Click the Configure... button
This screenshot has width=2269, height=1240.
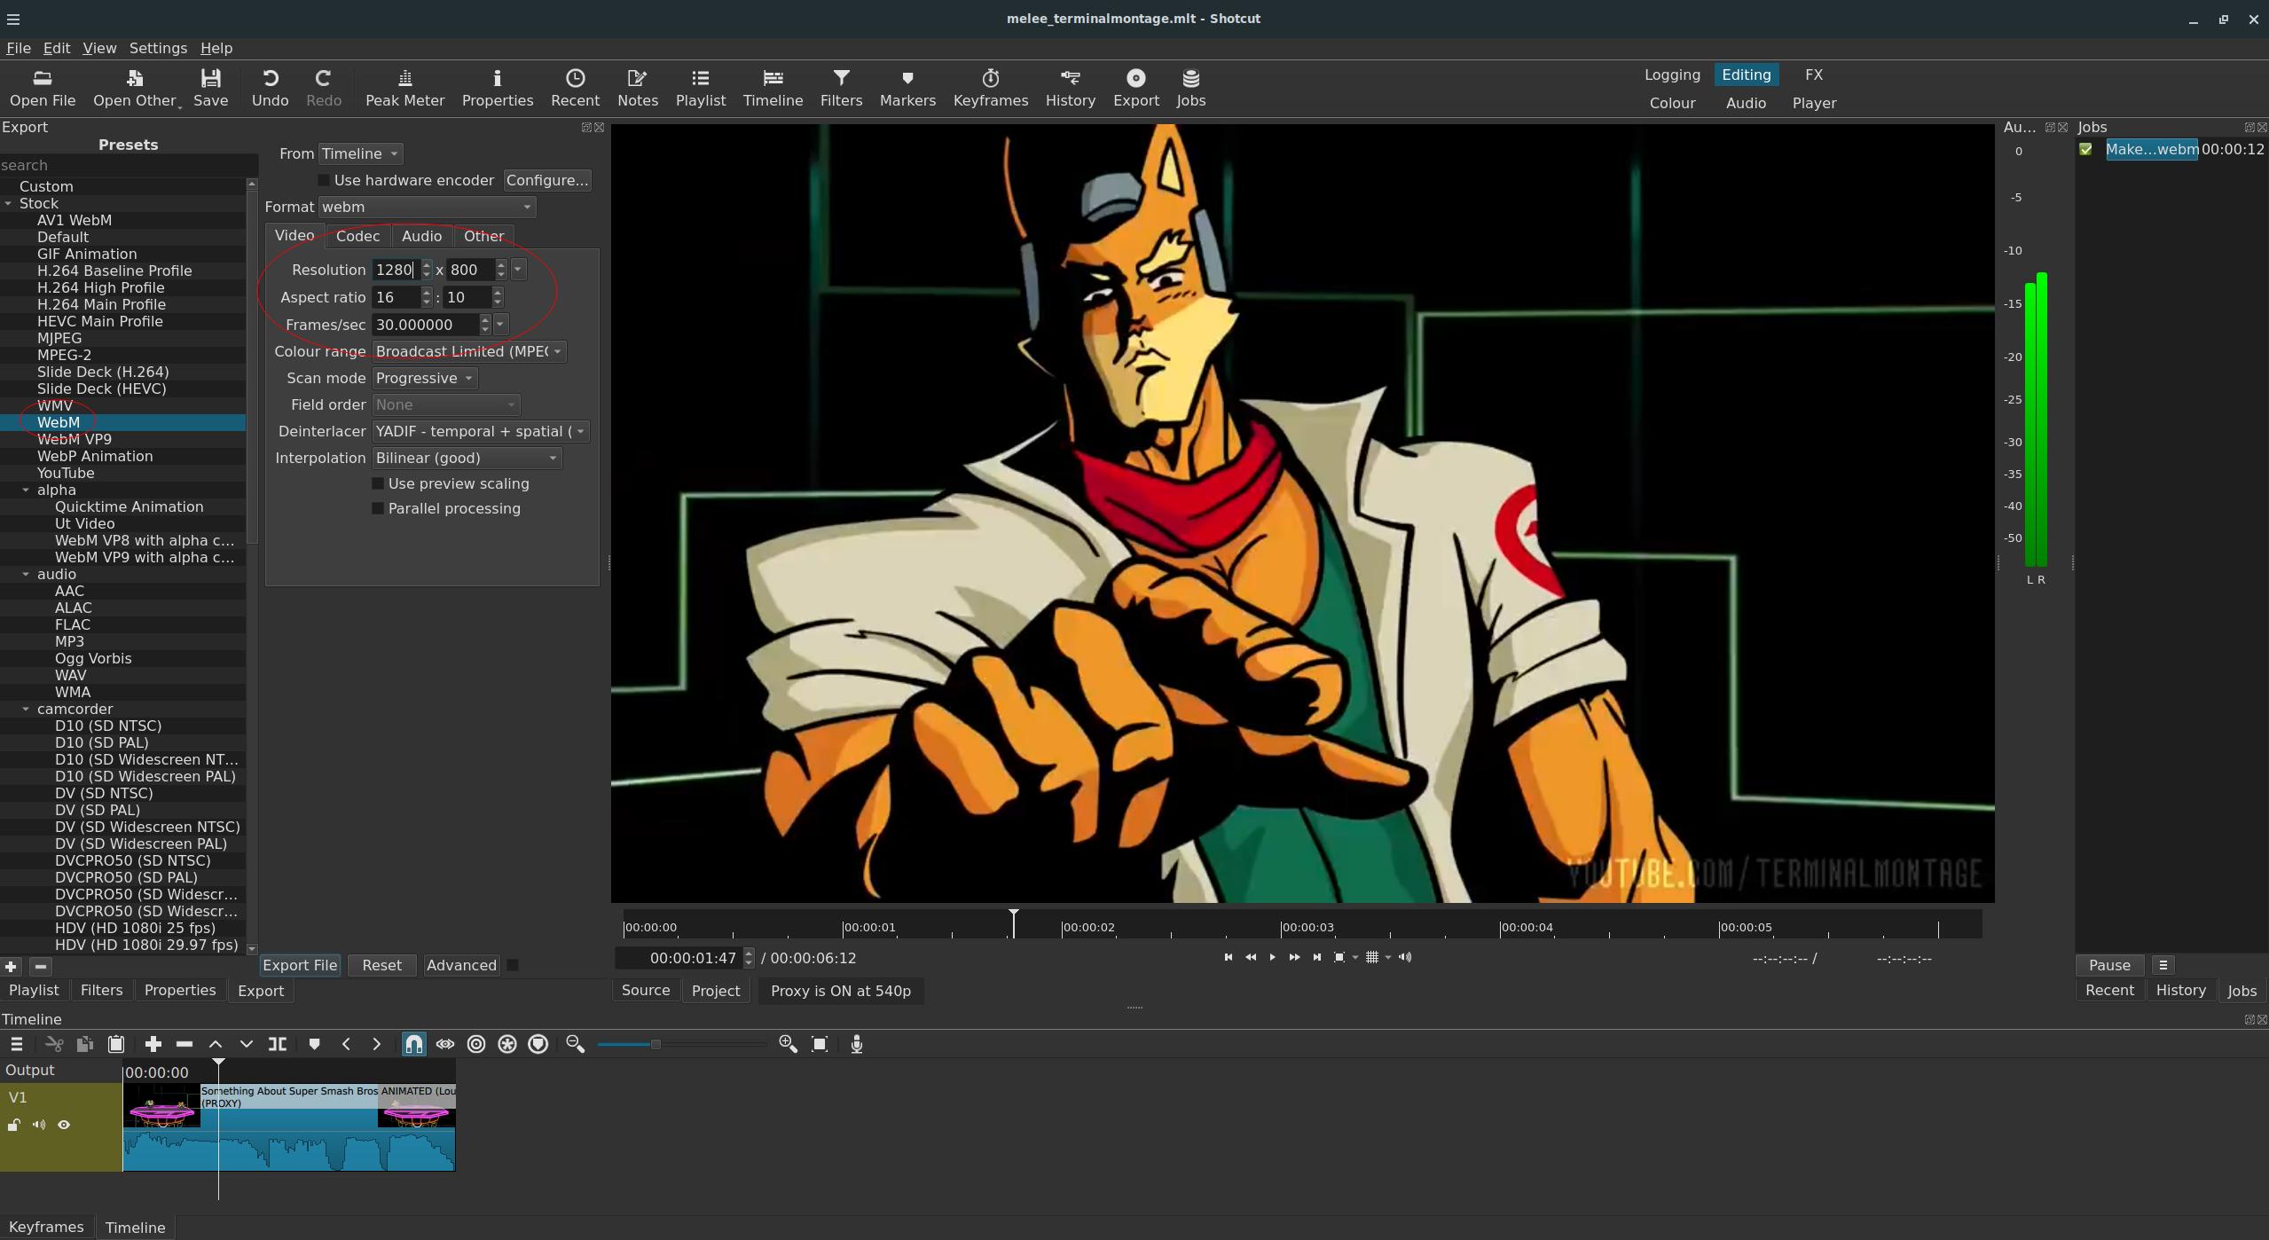547,180
